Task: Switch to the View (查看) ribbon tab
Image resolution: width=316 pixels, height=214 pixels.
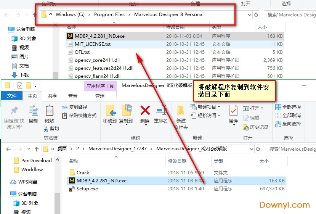Action: 73,96
